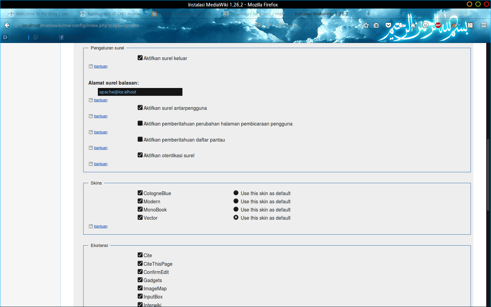Screen dimensions: 491x307
Task: Select Modern as the default skin
Action: [236, 201]
